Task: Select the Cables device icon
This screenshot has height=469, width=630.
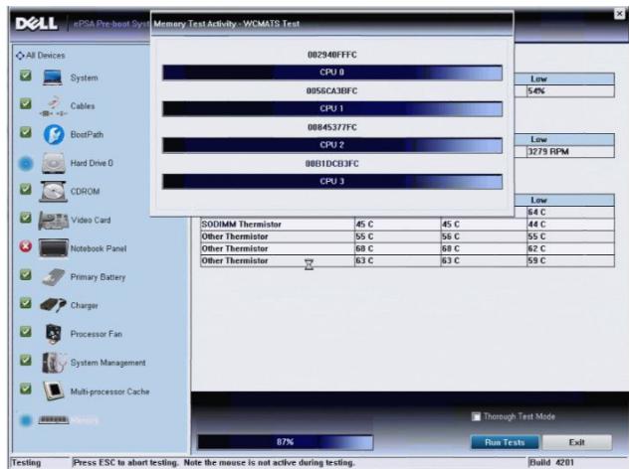Action: tap(53, 106)
